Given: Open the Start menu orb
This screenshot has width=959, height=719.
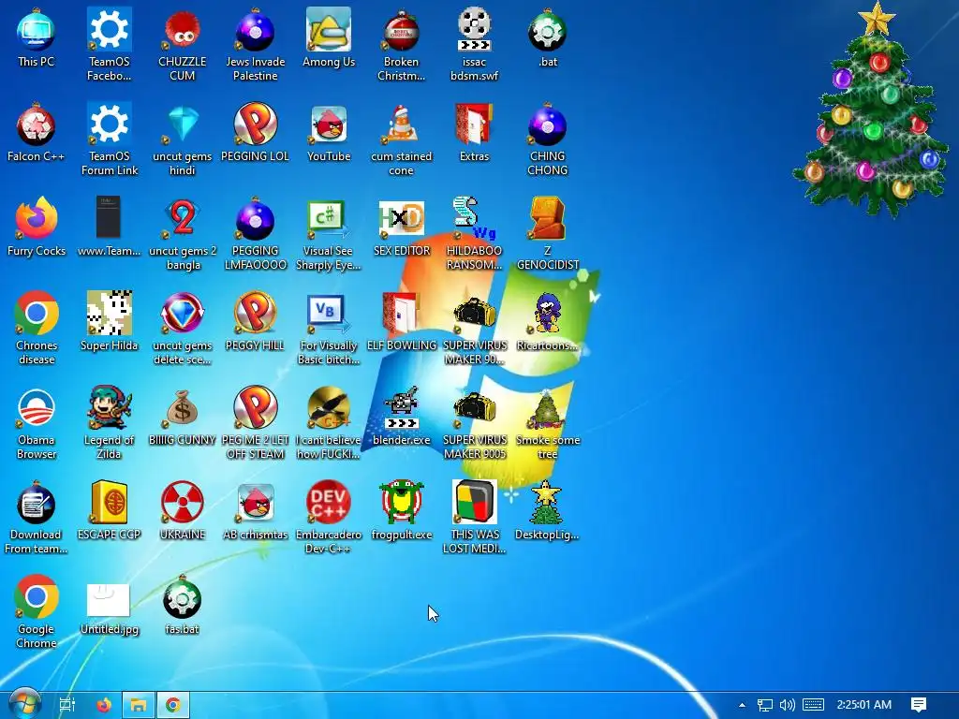Looking at the screenshot, I should (x=24, y=704).
